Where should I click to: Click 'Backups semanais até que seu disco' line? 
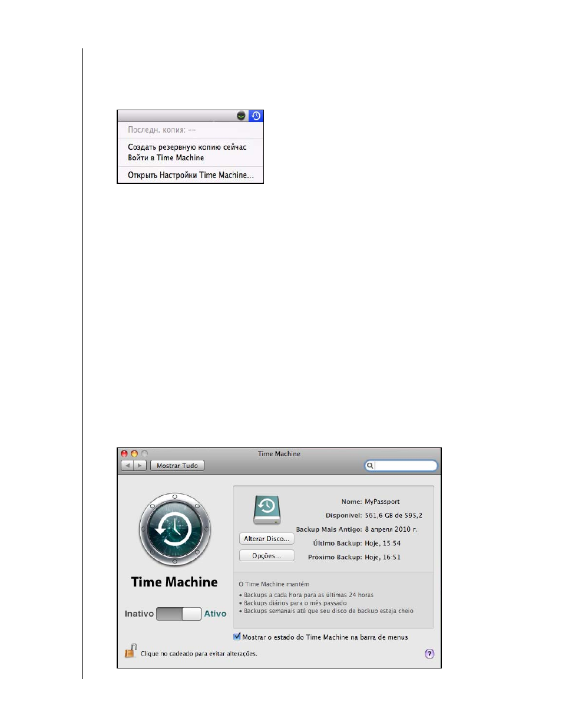point(329,611)
